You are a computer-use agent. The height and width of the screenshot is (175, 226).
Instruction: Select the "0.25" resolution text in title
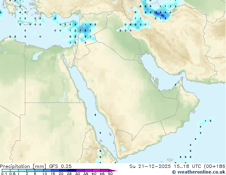click(66, 166)
